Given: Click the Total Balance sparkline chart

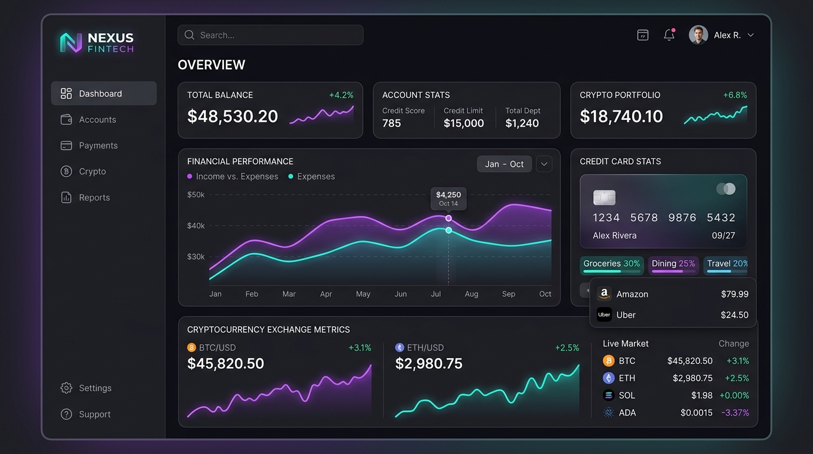Looking at the screenshot, I should (322, 115).
